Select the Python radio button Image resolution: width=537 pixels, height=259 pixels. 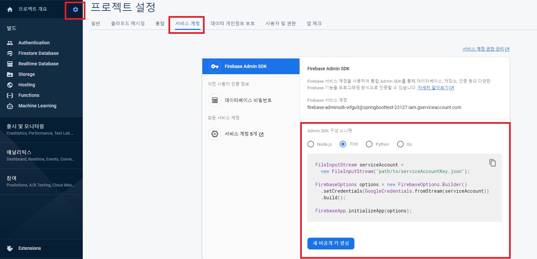369,144
